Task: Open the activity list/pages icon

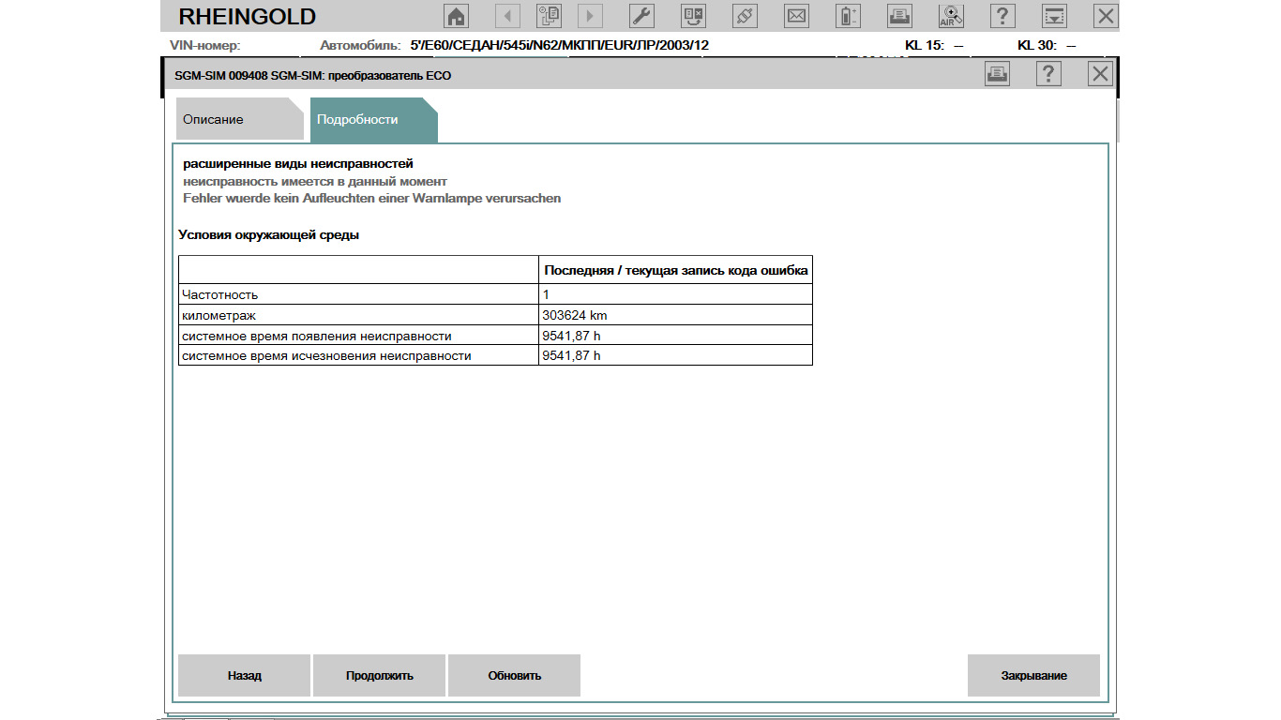Action: pos(549,16)
